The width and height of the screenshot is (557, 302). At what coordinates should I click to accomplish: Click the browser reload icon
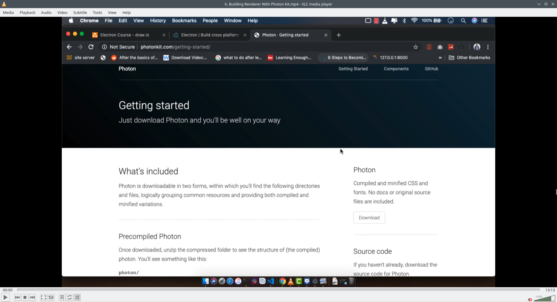[91, 47]
